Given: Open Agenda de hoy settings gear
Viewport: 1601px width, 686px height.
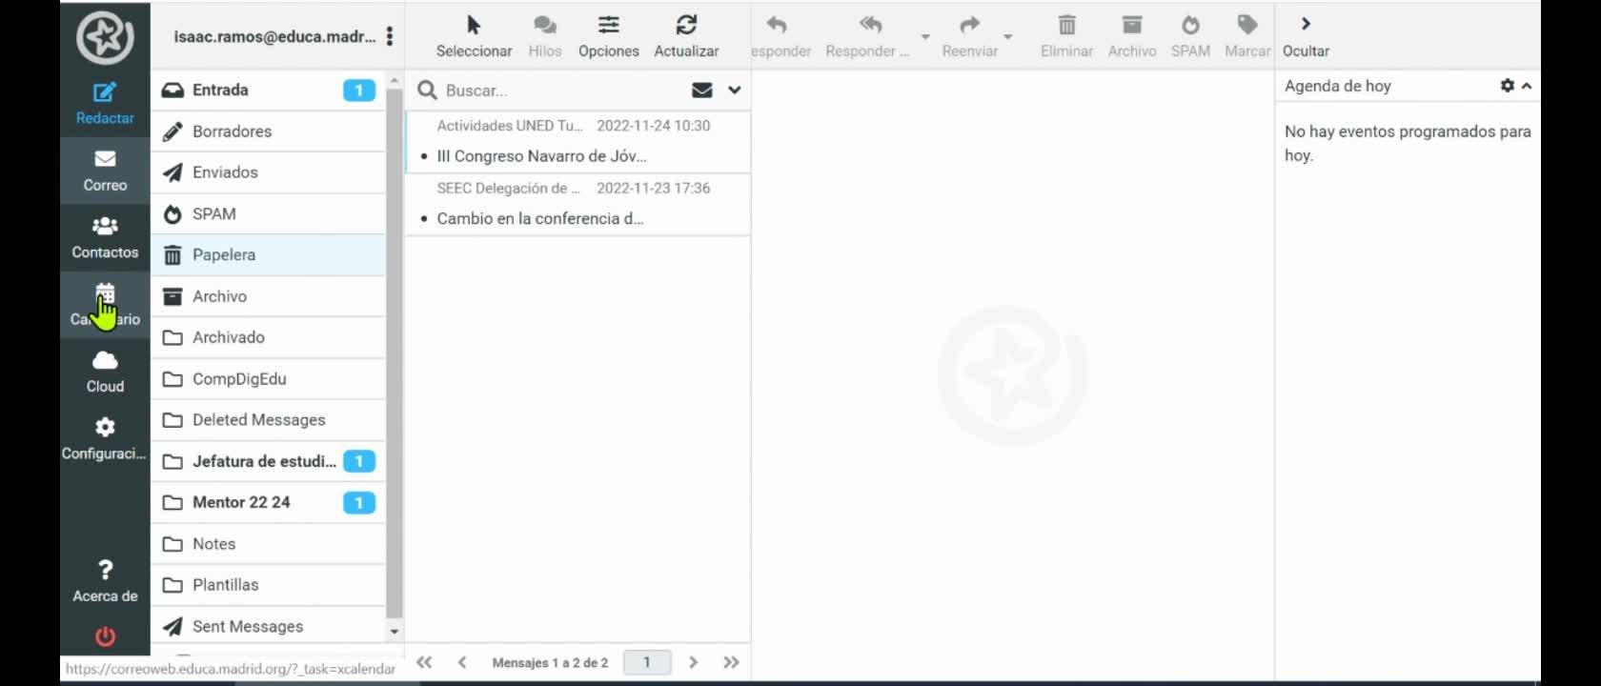Looking at the screenshot, I should pos(1507,86).
